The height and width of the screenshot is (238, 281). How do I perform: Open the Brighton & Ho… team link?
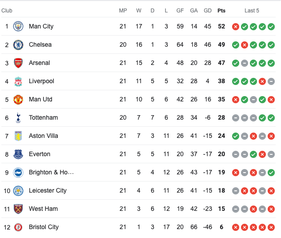coord(51,172)
